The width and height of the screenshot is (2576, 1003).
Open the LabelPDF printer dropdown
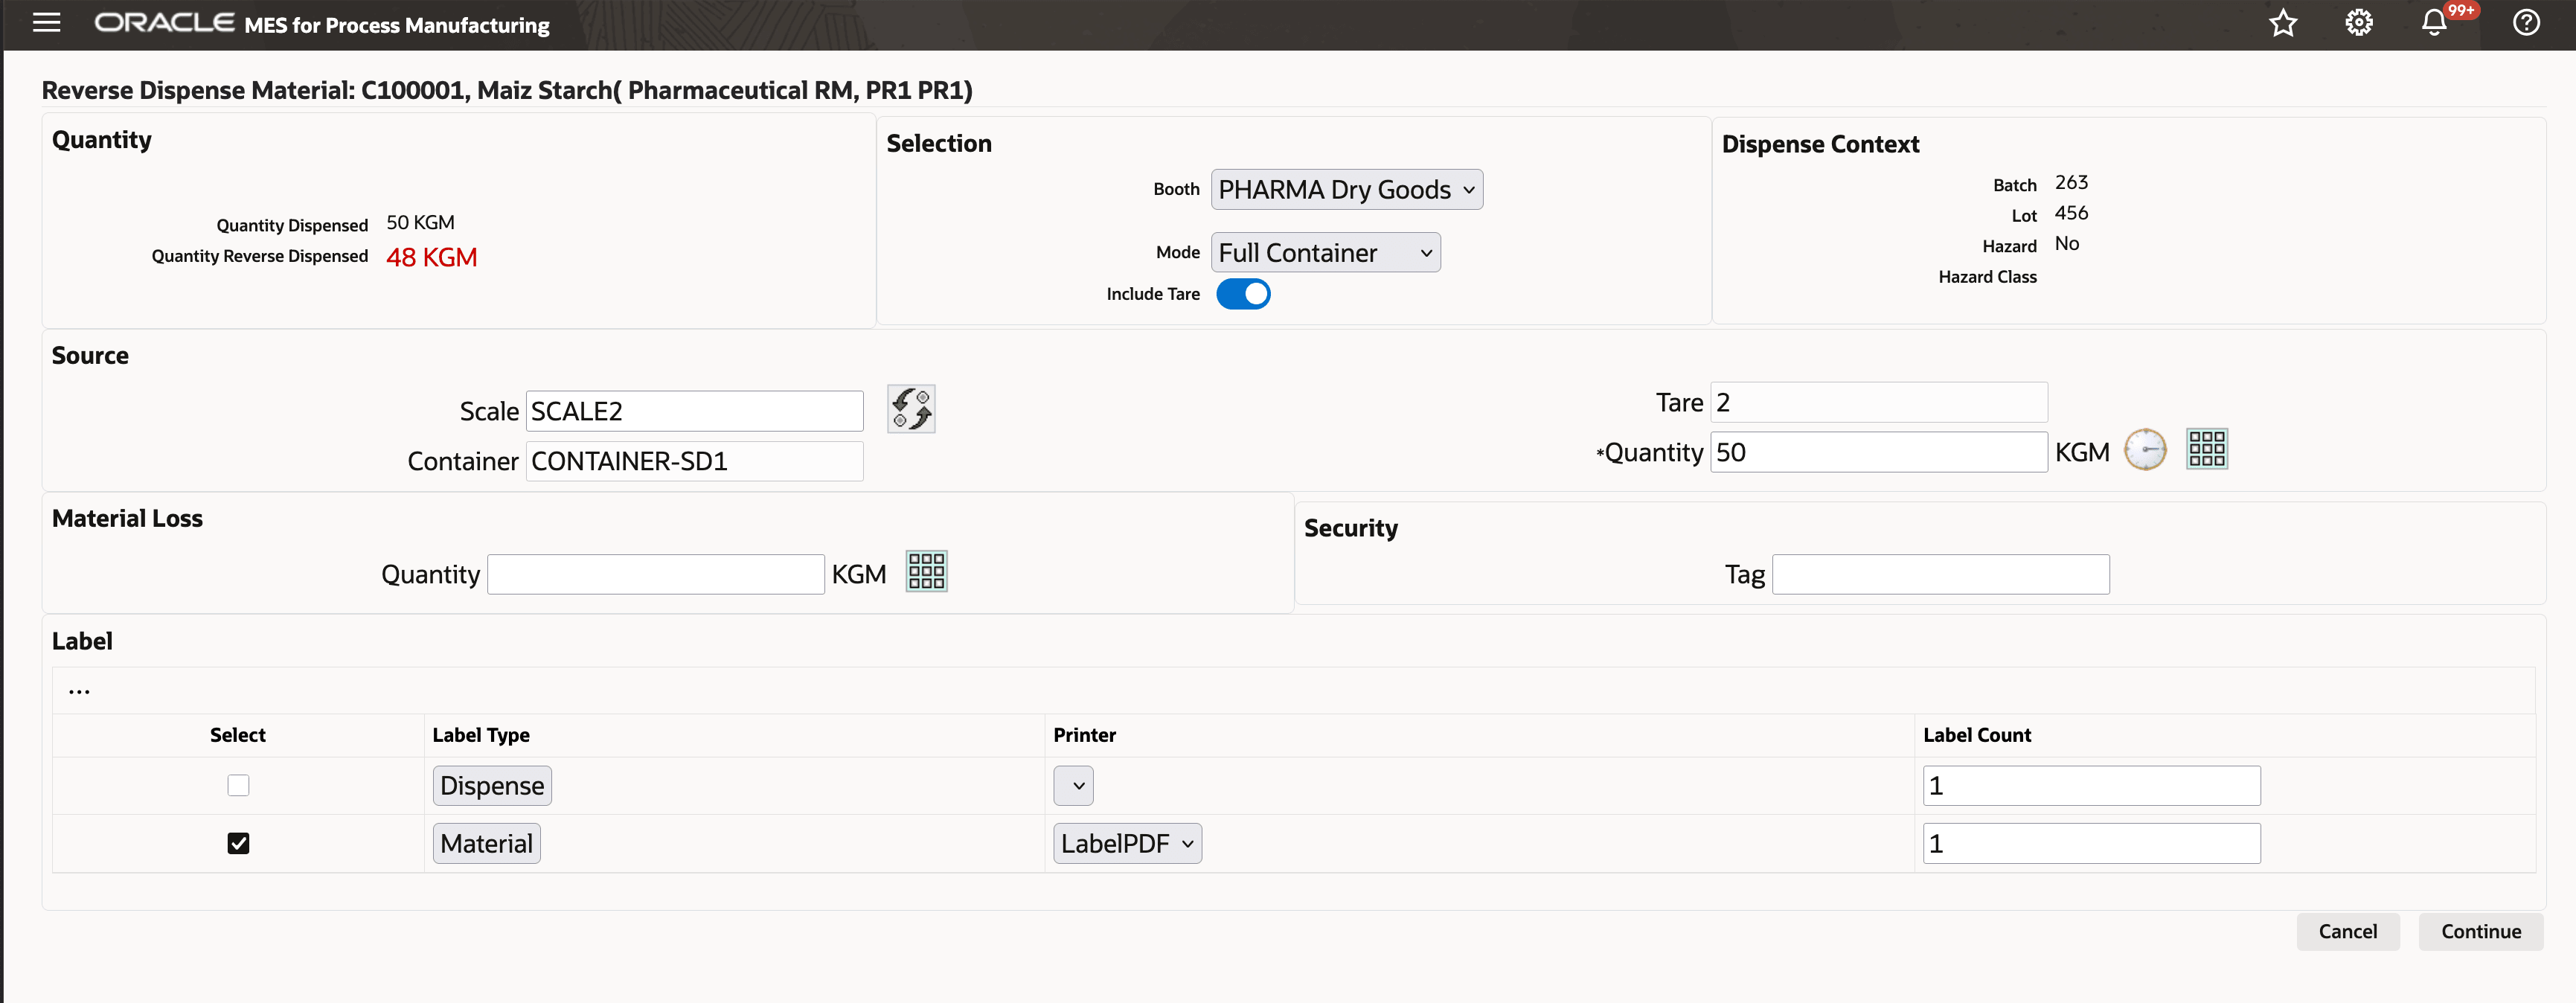(1127, 844)
